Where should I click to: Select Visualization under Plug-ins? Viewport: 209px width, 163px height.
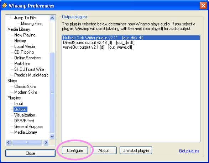[25, 115]
